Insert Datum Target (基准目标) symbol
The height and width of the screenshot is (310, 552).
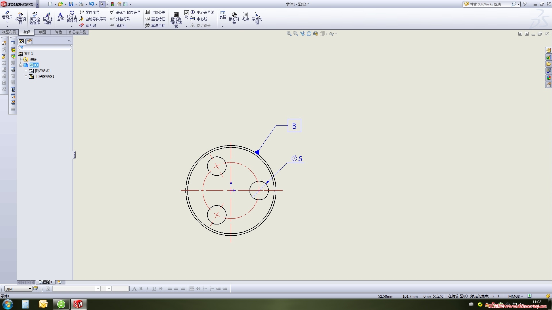155,25
